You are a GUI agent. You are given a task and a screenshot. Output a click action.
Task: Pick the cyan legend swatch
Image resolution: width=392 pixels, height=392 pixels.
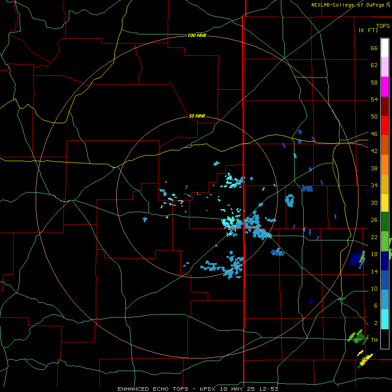385,319
